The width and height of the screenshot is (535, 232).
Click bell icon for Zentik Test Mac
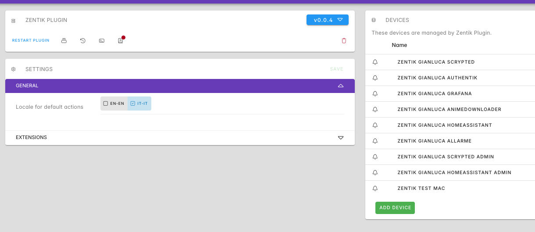click(x=375, y=189)
